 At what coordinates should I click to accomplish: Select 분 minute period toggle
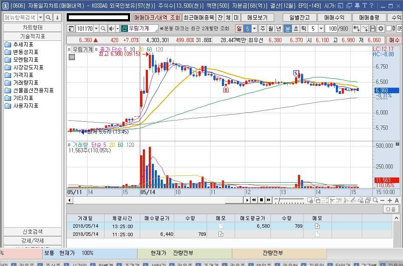[288, 29]
